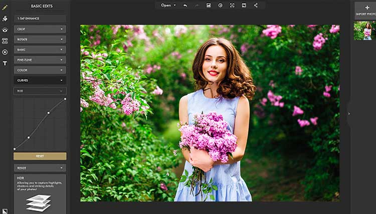Select the upper-middle curve control point

(49, 113)
